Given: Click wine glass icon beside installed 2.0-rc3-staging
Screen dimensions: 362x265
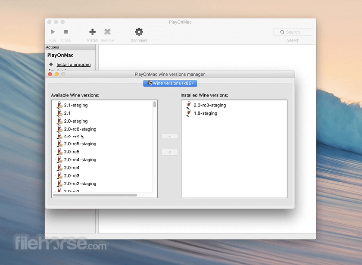Looking at the screenshot, I should point(189,105).
